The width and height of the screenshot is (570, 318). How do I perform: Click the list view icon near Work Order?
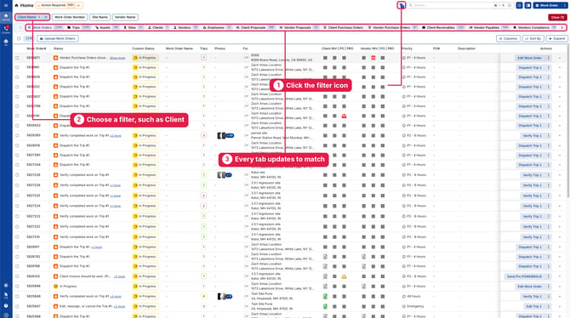[519, 5]
